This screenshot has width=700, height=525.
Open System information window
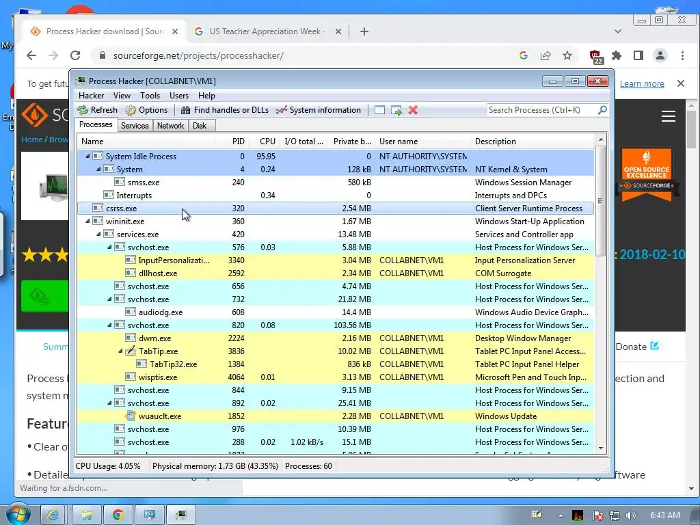coord(319,110)
